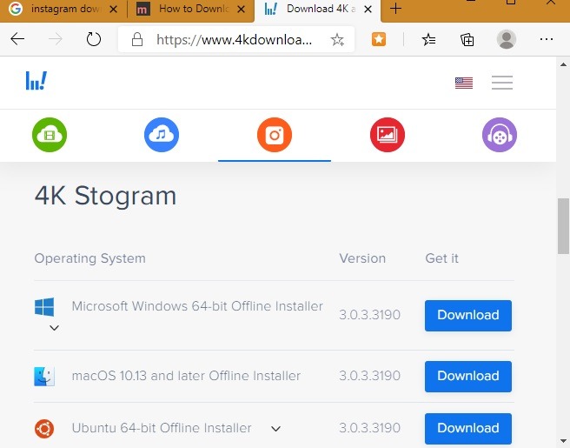Image resolution: width=570 pixels, height=448 pixels.
Task: View site info via the lock icon
Action: tap(137, 39)
